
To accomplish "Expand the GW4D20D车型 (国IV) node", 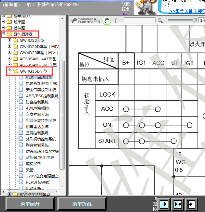I will click(9, 46).
